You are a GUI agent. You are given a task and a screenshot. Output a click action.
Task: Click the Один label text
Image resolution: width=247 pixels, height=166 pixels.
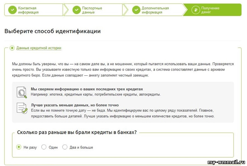pos(53,147)
